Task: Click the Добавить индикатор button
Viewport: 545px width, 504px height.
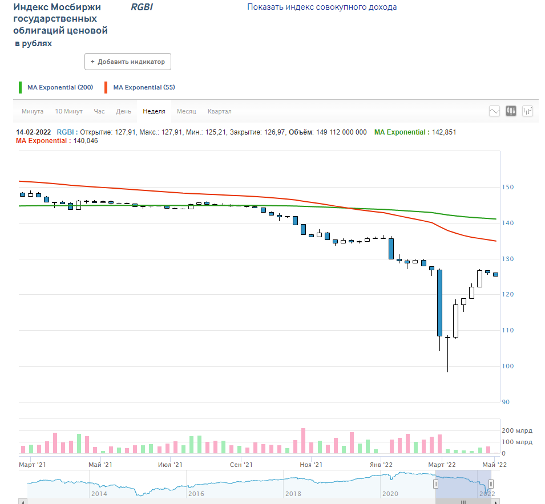Action: [x=128, y=62]
